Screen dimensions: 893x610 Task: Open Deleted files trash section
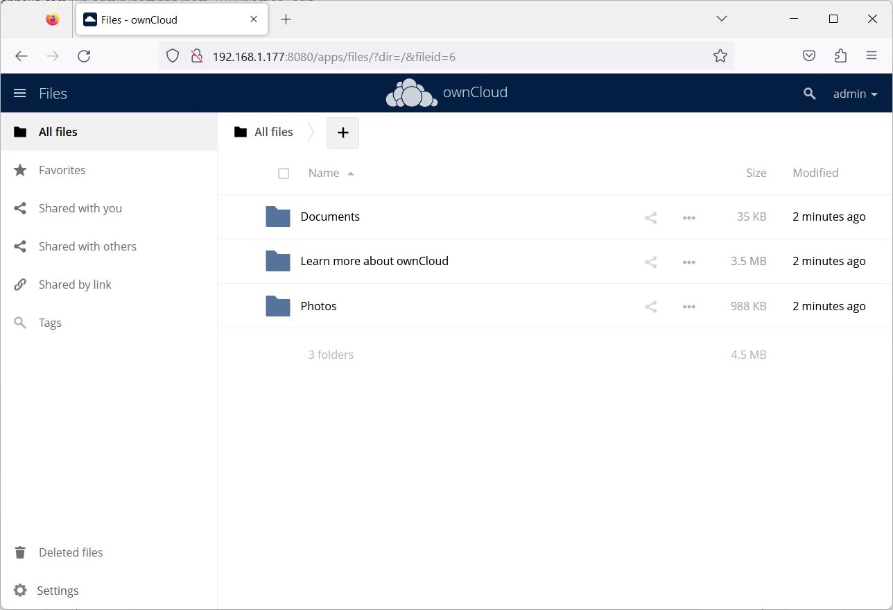[109, 552]
